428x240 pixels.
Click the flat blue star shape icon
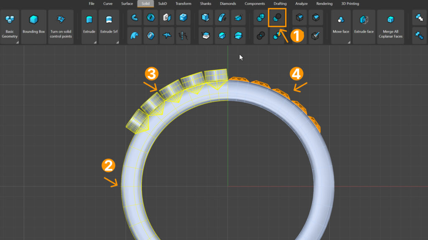click(x=167, y=35)
